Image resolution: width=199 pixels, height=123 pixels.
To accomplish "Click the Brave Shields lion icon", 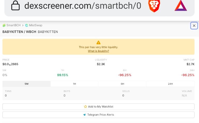I will [154, 6].
